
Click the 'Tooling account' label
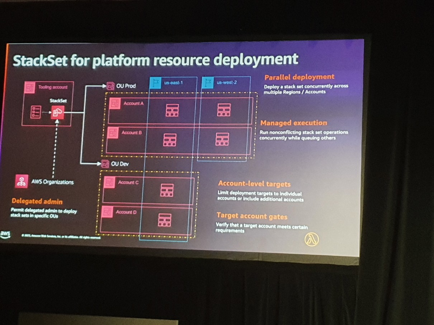(x=53, y=87)
